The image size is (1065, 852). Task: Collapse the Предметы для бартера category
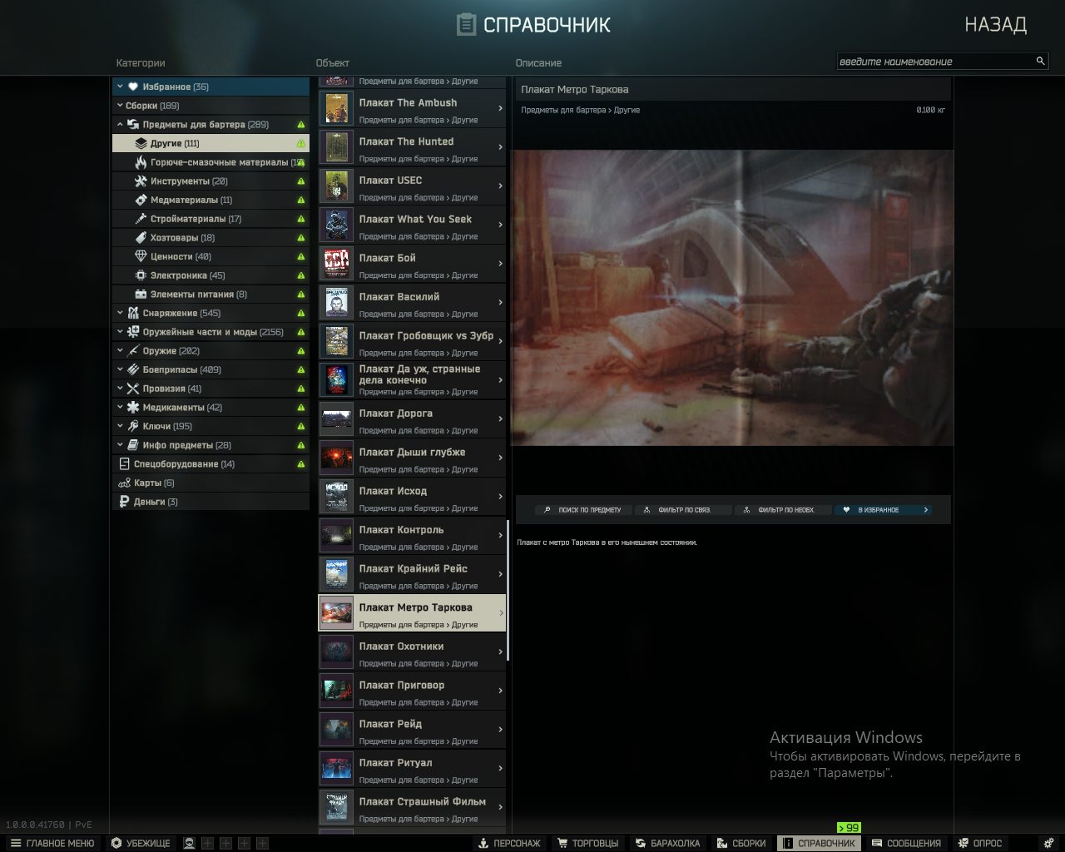click(120, 125)
